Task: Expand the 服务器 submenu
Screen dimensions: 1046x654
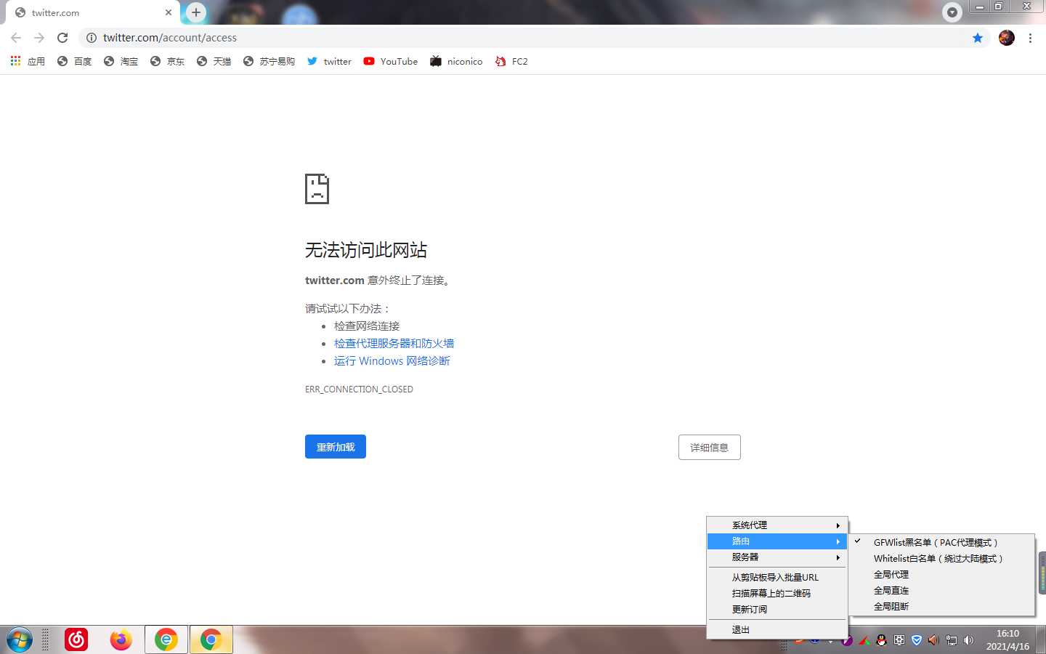Action: coord(745,557)
